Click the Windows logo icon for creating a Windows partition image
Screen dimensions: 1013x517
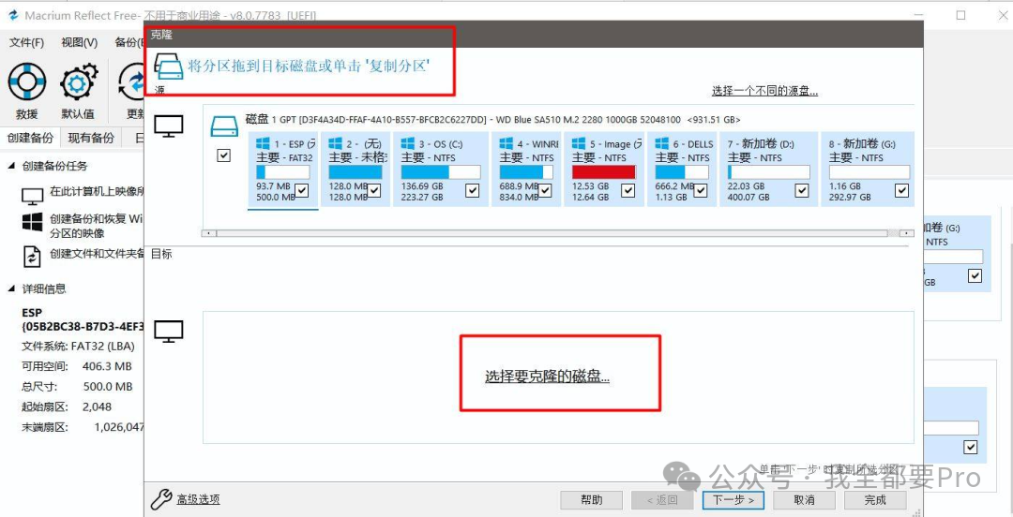(x=33, y=223)
